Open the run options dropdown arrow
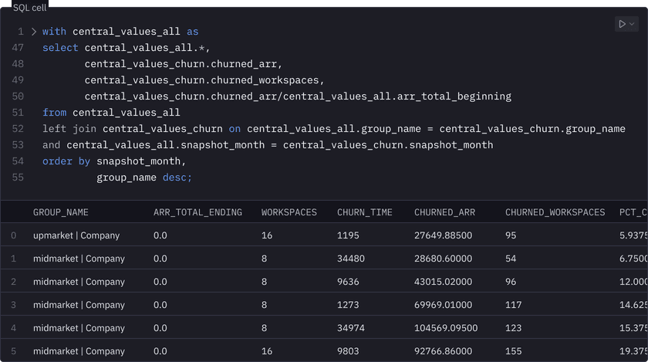 click(x=633, y=25)
